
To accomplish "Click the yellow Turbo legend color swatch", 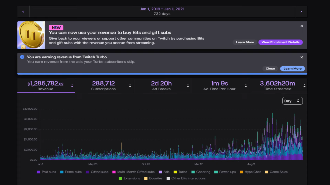I will point(175,172).
